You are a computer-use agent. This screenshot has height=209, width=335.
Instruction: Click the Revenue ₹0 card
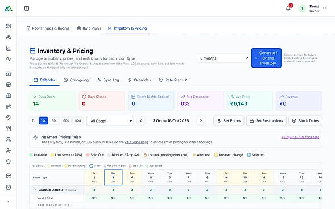click(299, 101)
